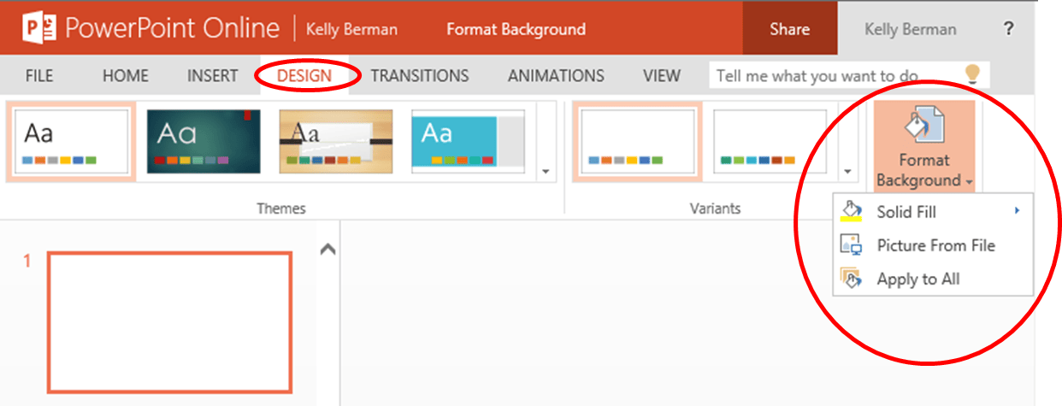Collapse the slide panel with the chevron

click(327, 250)
